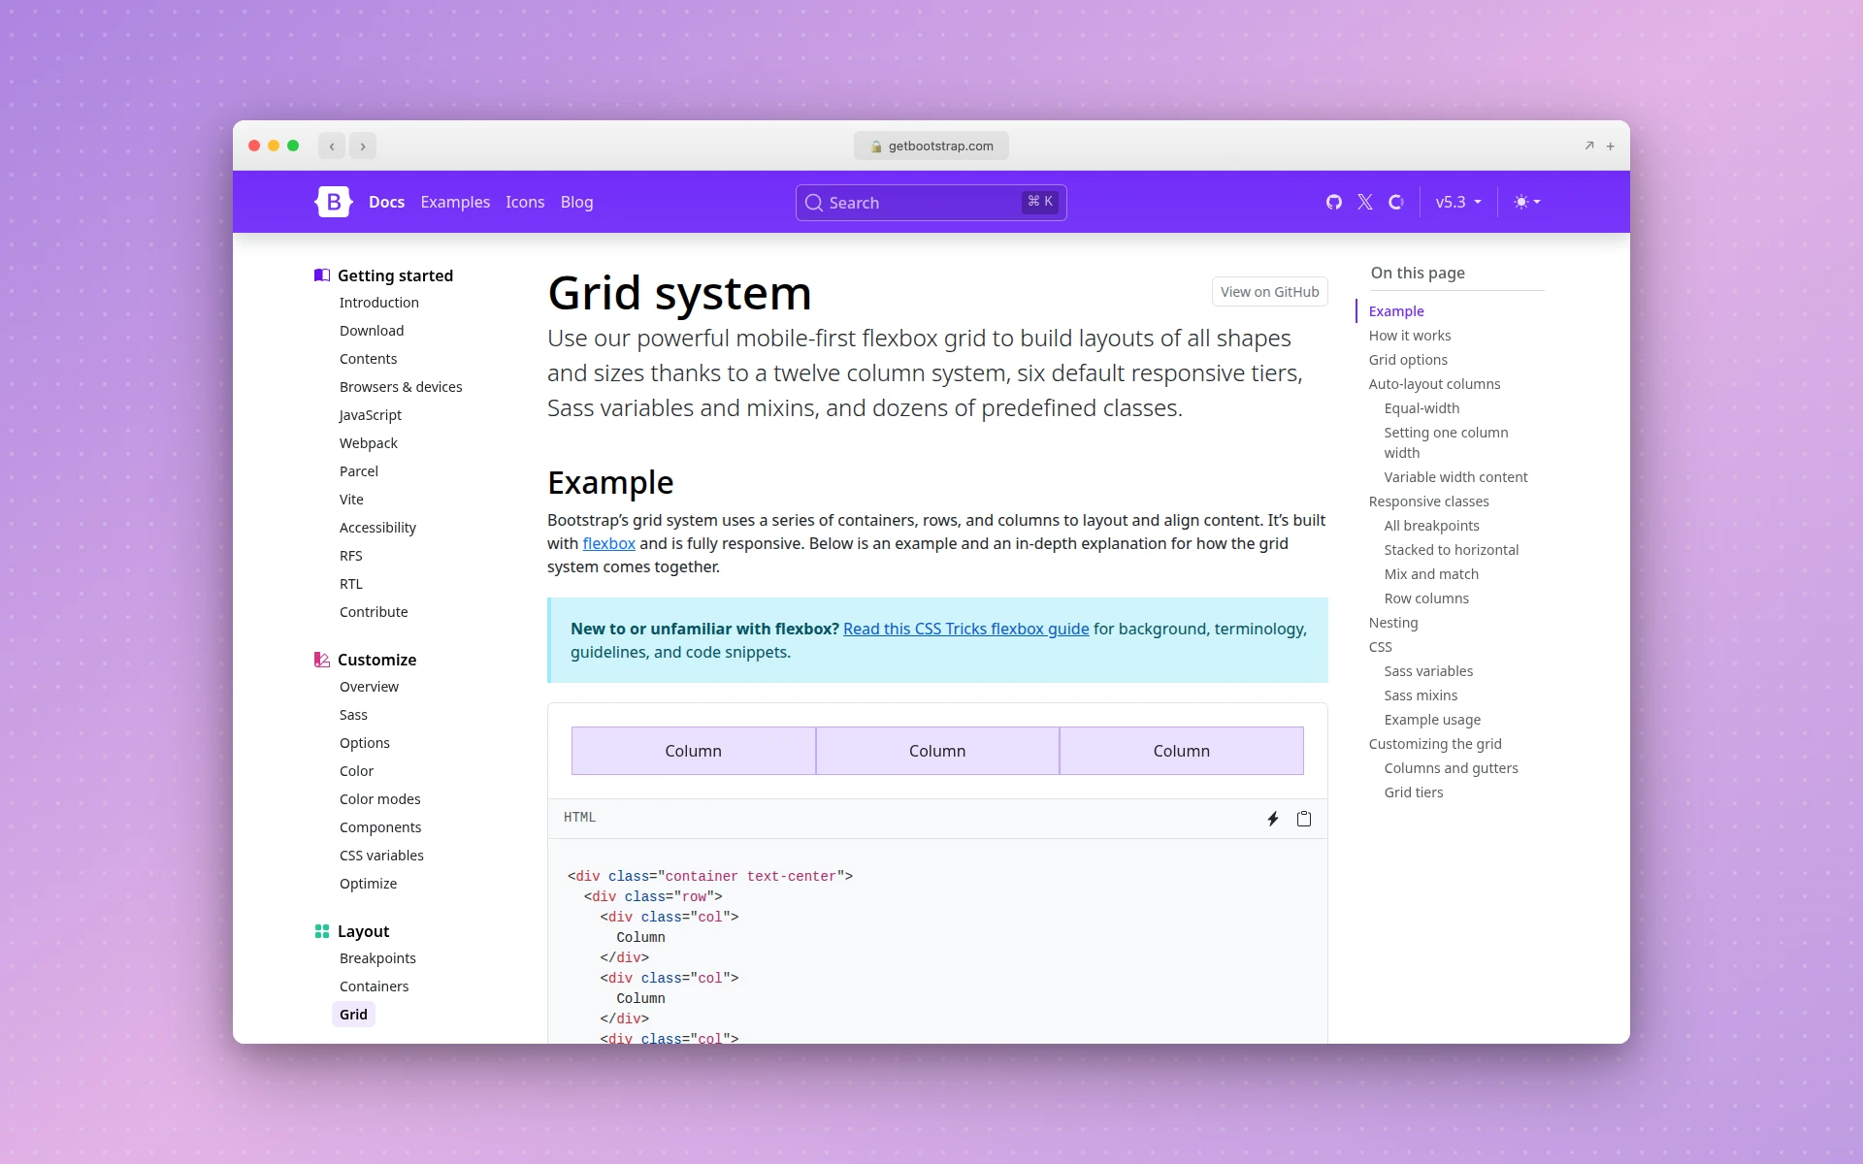Open the Examples nav item
The image size is (1863, 1164).
coord(455,202)
